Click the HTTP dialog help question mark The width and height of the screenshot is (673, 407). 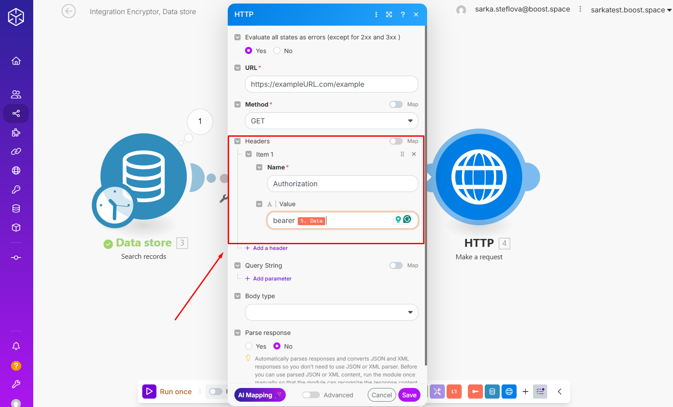point(403,15)
